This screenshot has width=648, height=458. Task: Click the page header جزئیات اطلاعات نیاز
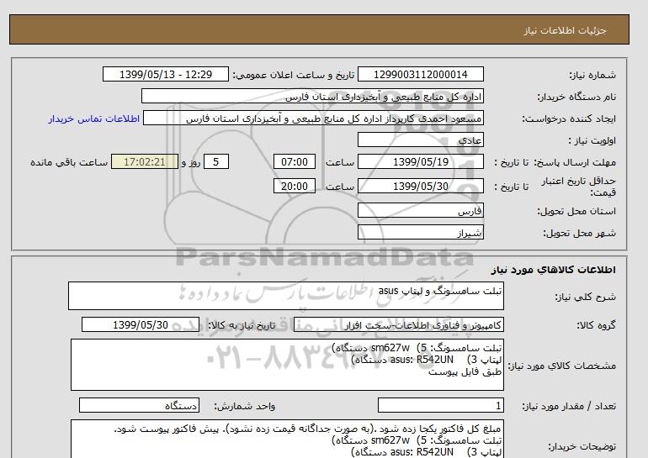565,30
